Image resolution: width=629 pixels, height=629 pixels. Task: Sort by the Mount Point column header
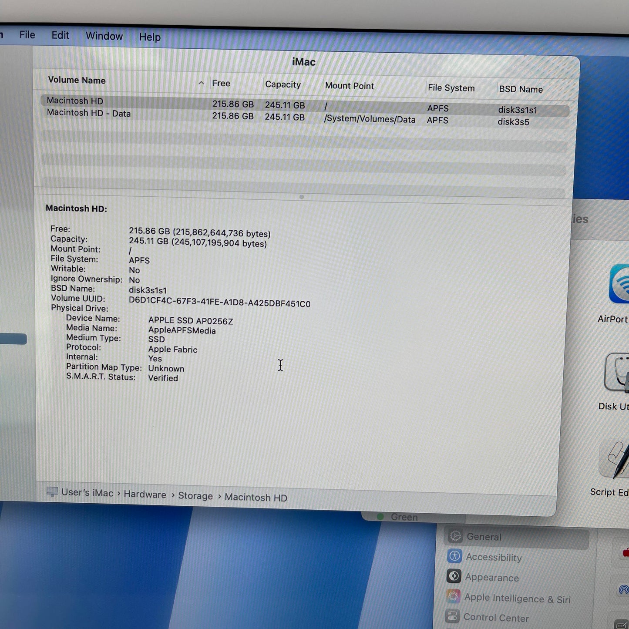350,86
